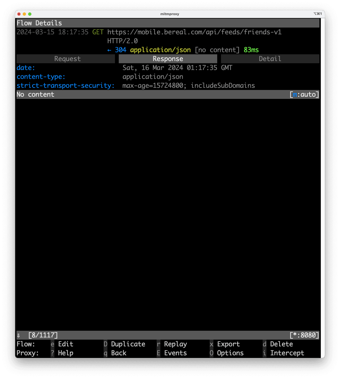Open the Events log shortcut
This screenshot has width=340, height=378.
click(x=175, y=353)
